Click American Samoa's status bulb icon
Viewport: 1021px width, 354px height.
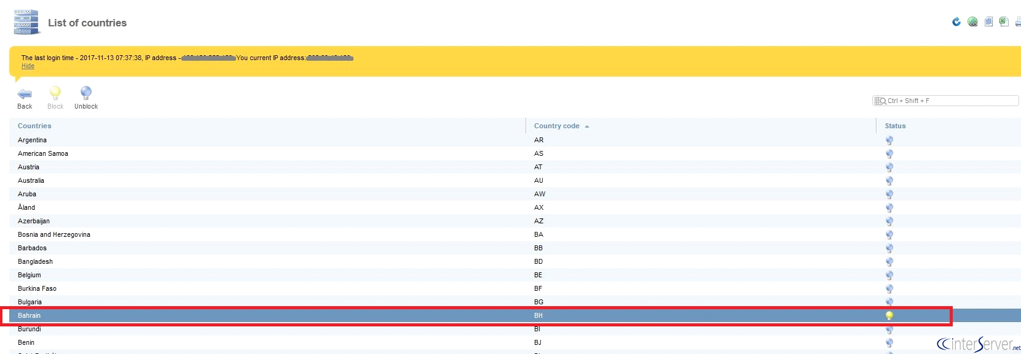tap(889, 154)
